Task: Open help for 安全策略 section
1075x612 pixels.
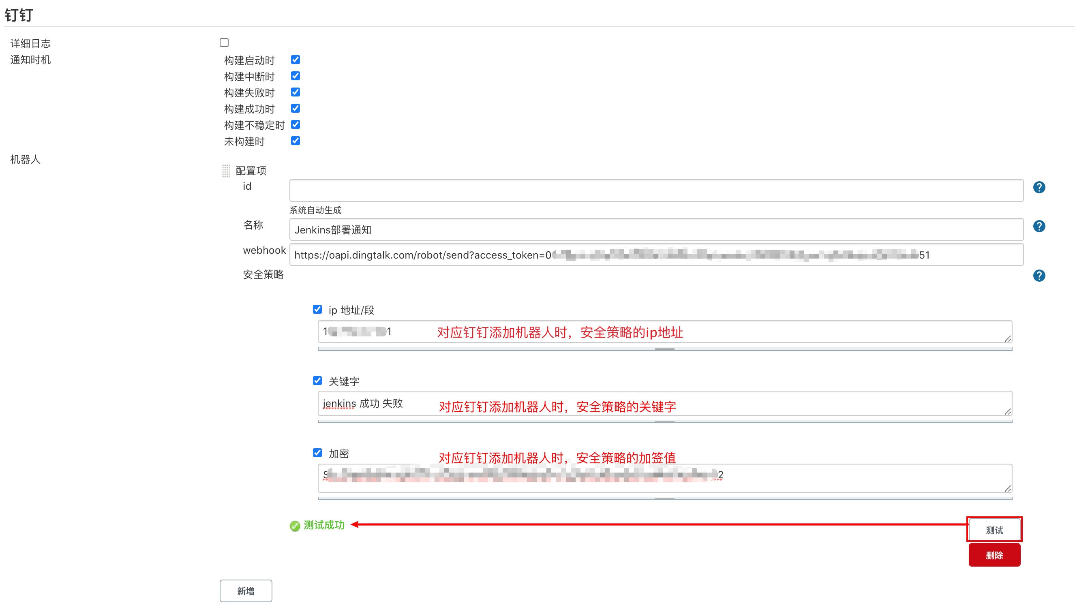Action: click(x=1039, y=276)
